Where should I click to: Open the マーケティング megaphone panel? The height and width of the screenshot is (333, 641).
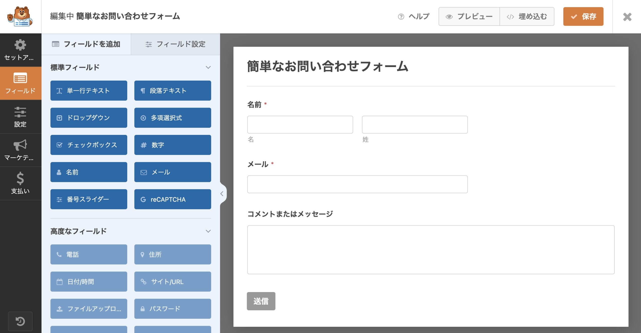tap(20, 150)
